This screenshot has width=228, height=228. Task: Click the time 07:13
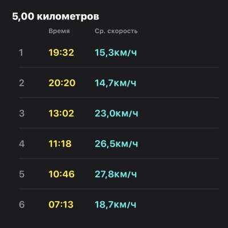click(x=61, y=205)
